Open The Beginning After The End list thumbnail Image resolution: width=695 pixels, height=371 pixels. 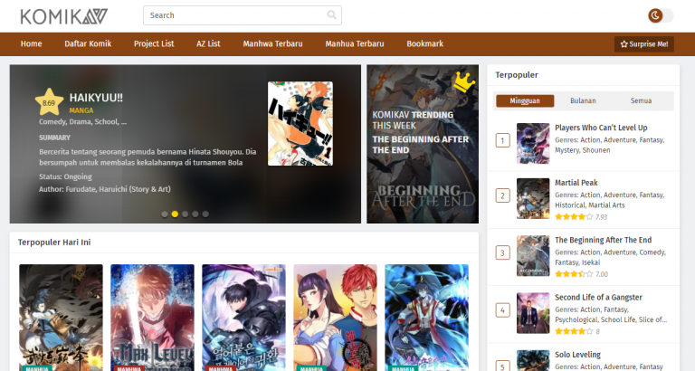[533, 256]
